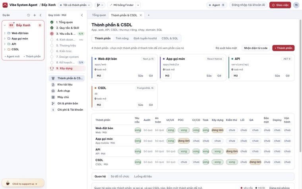
Task: Open Chi phí & Tài khoản dollar icon
Action: coord(53,110)
